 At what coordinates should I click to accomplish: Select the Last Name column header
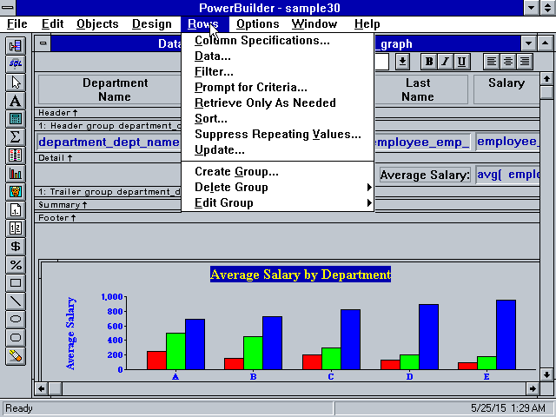pos(420,89)
